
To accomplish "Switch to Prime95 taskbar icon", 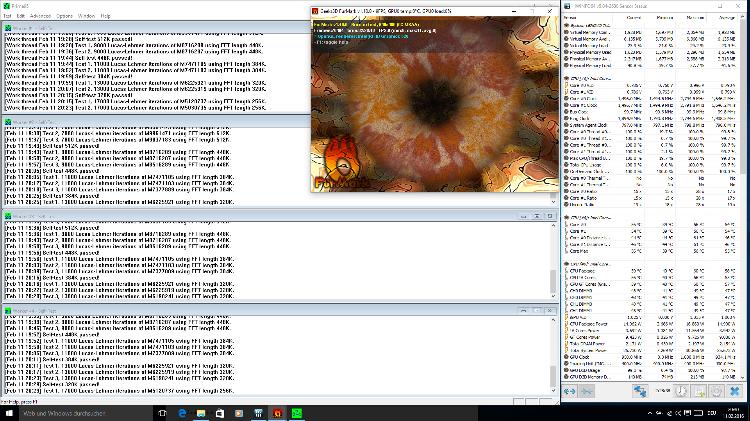I will click(297, 413).
